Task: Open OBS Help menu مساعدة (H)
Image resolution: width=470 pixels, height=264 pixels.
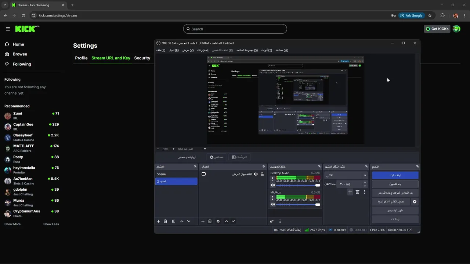Action: pyautogui.click(x=282, y=50)
